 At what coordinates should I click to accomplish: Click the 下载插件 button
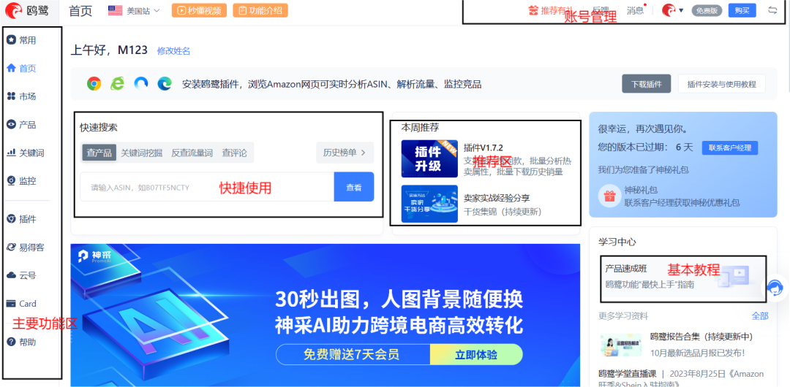coord(647,84)
